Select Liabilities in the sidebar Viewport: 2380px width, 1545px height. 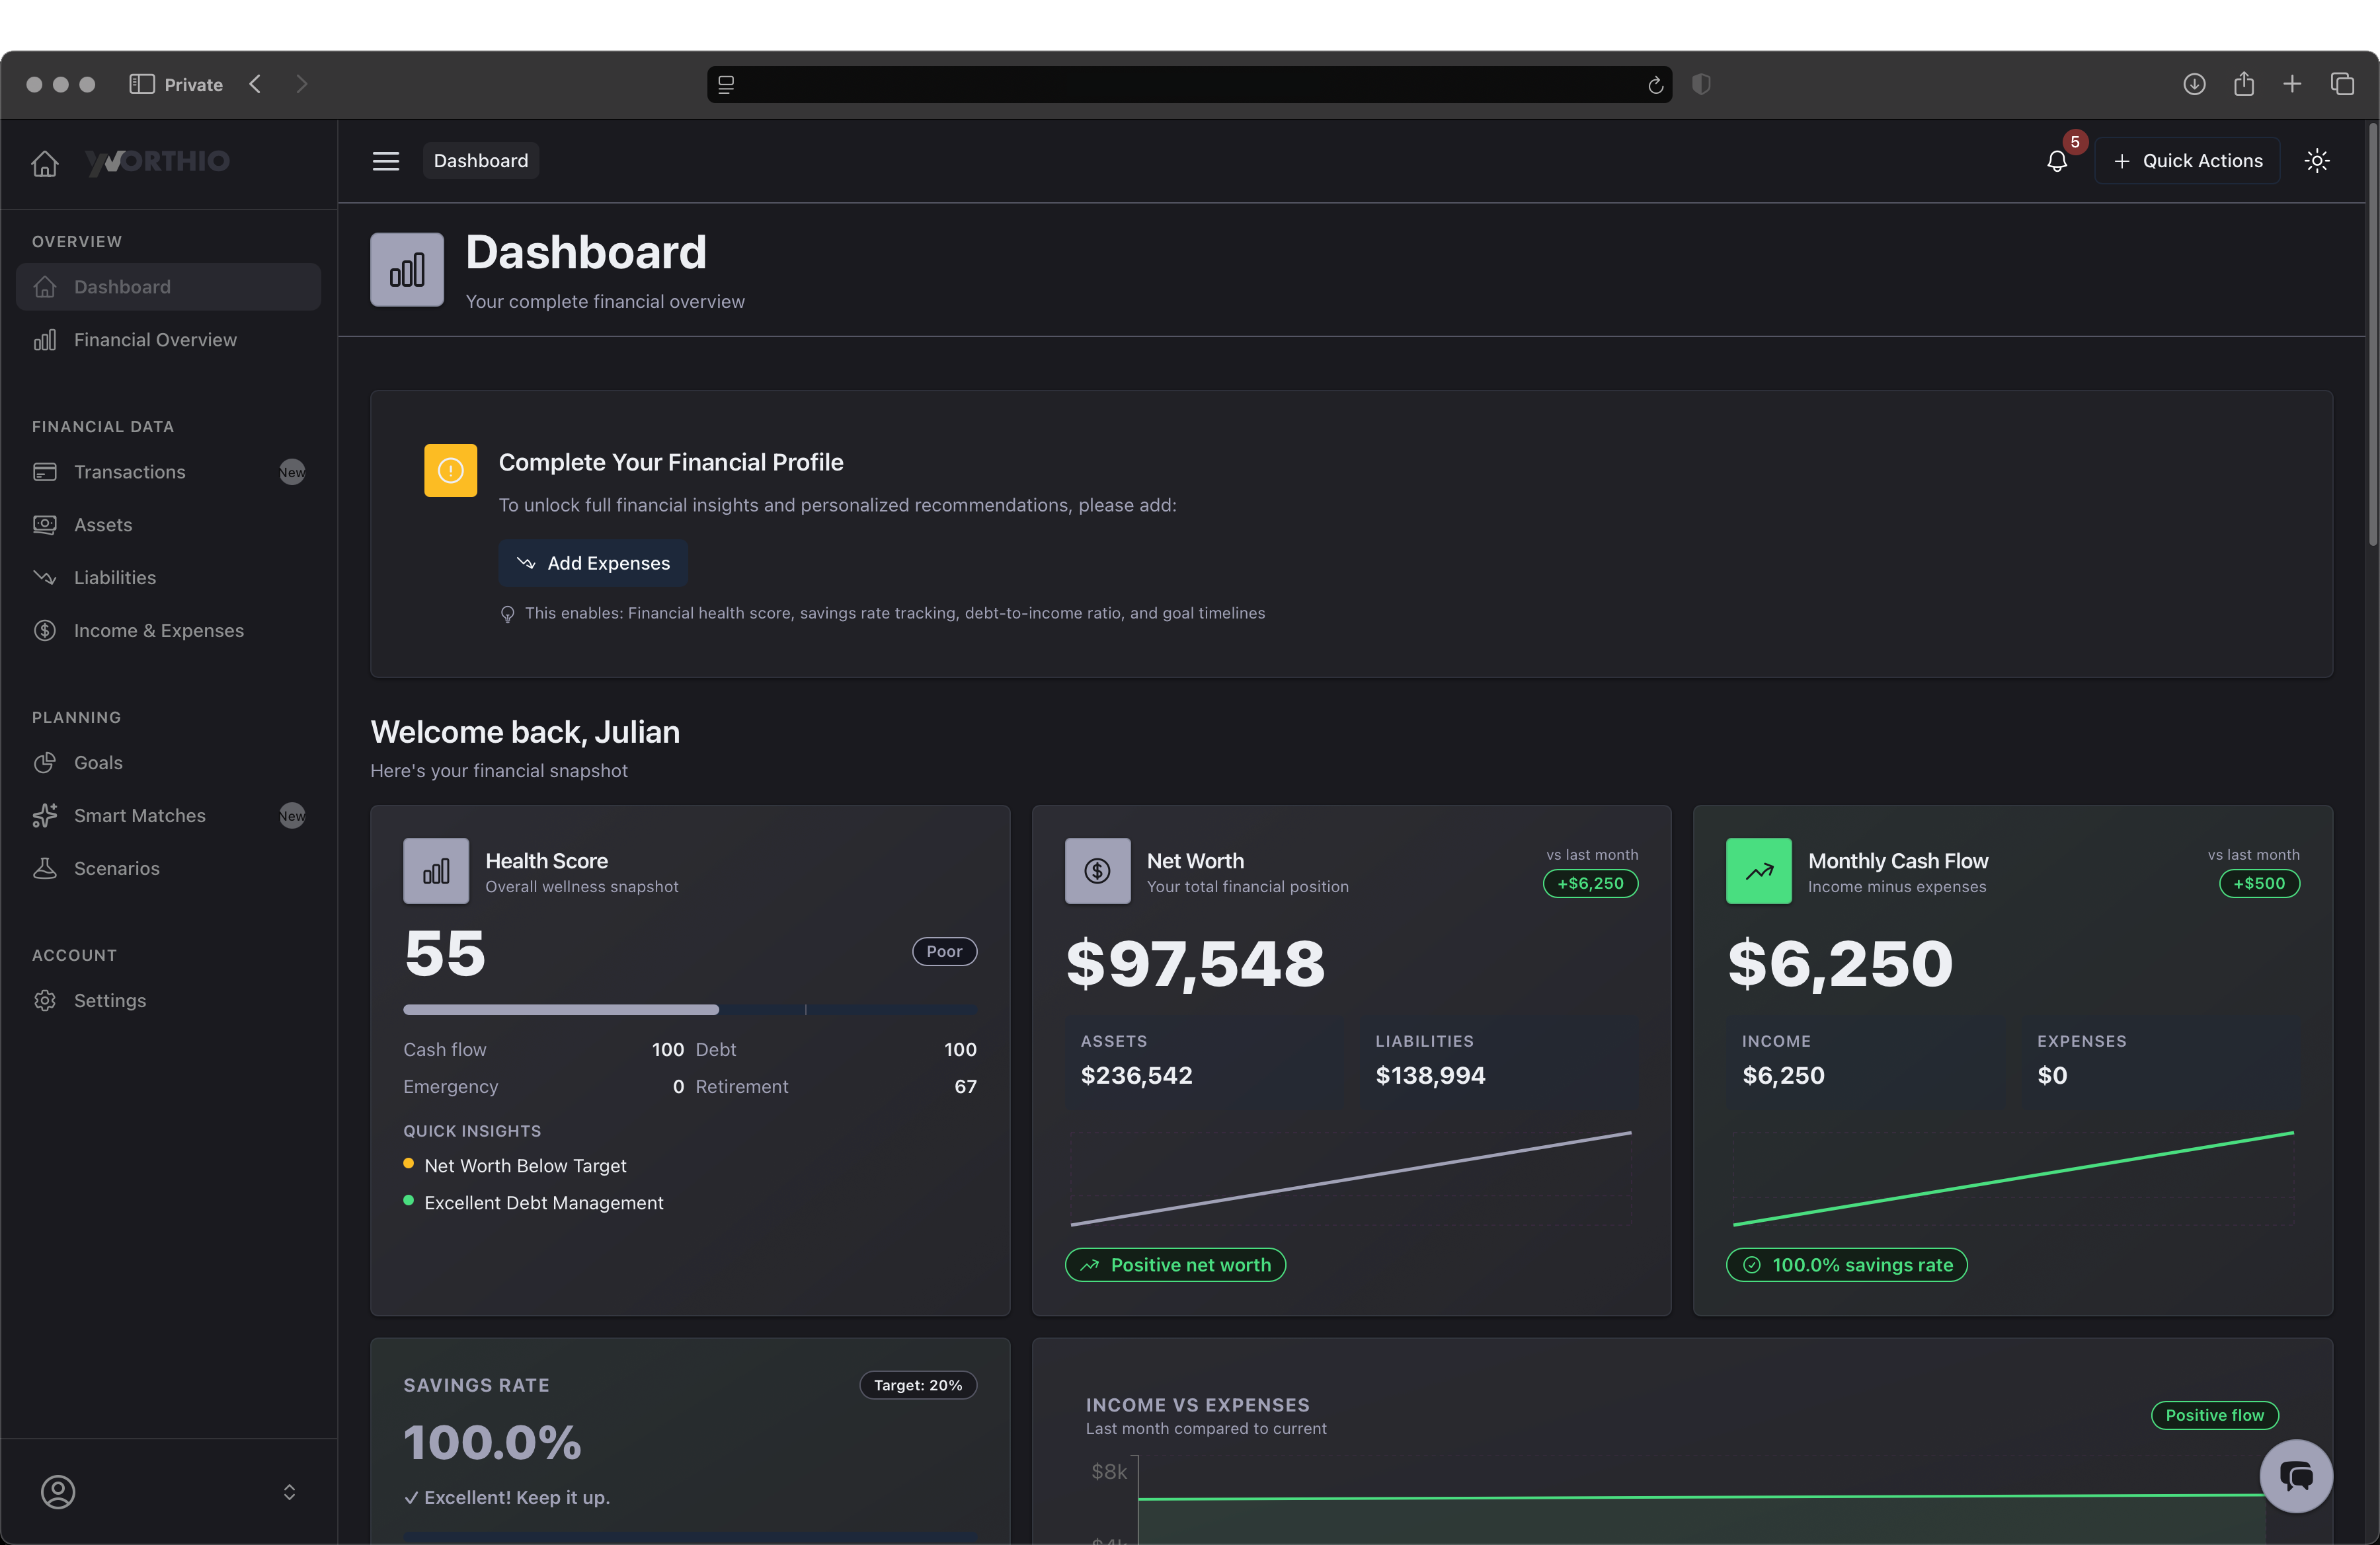[114, 577]
